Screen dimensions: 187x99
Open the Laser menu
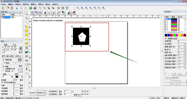48,4
